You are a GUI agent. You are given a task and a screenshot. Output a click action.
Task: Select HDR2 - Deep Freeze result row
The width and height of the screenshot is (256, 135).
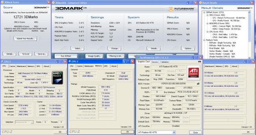click(x=226, y=29)
